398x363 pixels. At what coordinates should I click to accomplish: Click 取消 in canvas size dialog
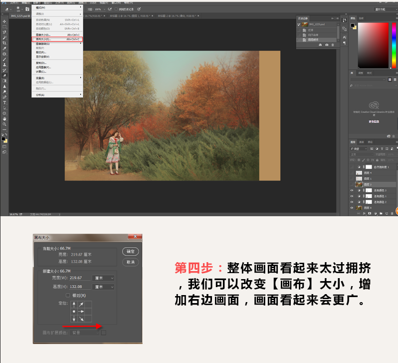tap(131, 262)
